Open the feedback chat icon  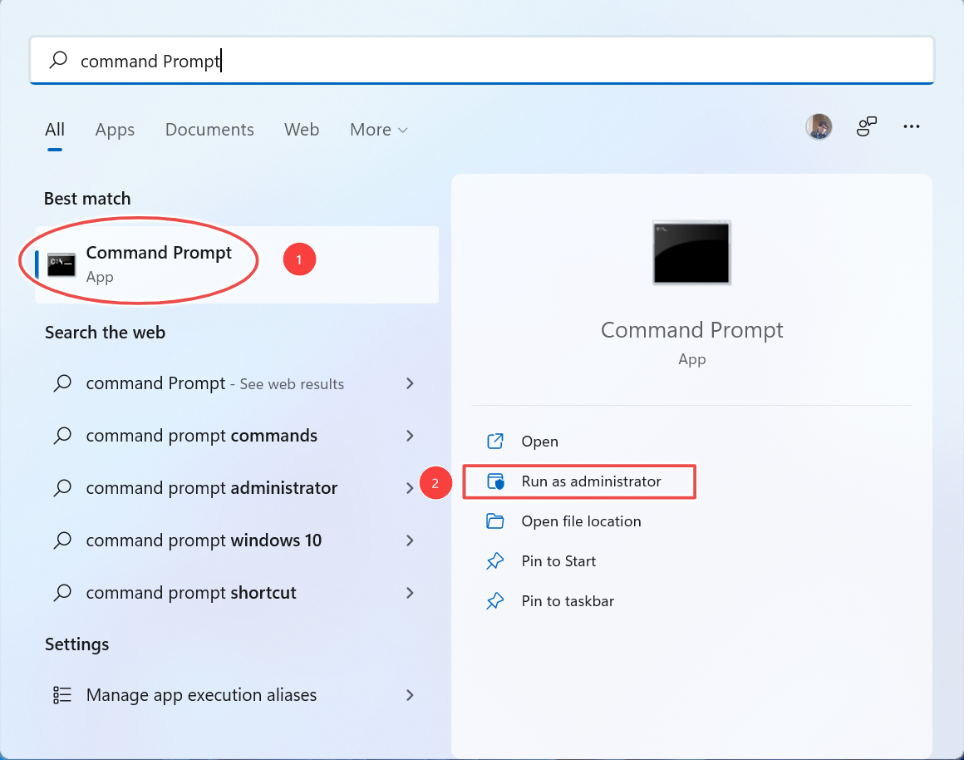point(867,127)
